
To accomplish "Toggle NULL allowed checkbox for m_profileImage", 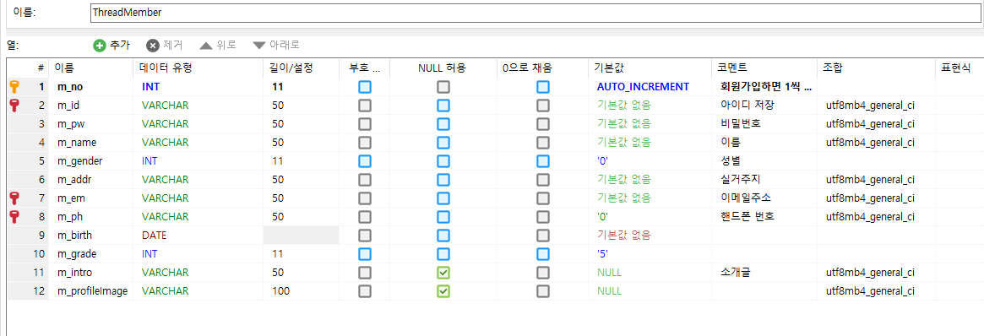I will (x=443, y=291).
